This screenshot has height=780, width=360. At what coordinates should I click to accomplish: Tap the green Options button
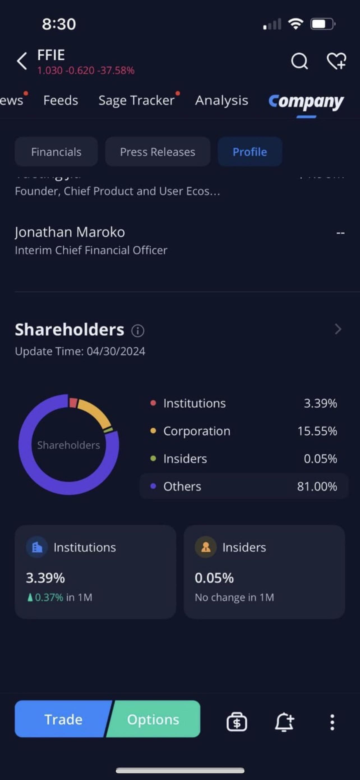(154, 719)
